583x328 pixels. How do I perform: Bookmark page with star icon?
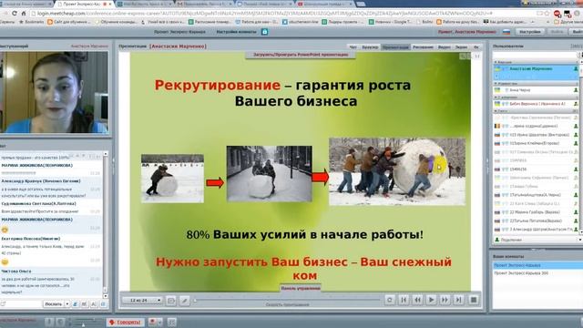coord(547,14)
